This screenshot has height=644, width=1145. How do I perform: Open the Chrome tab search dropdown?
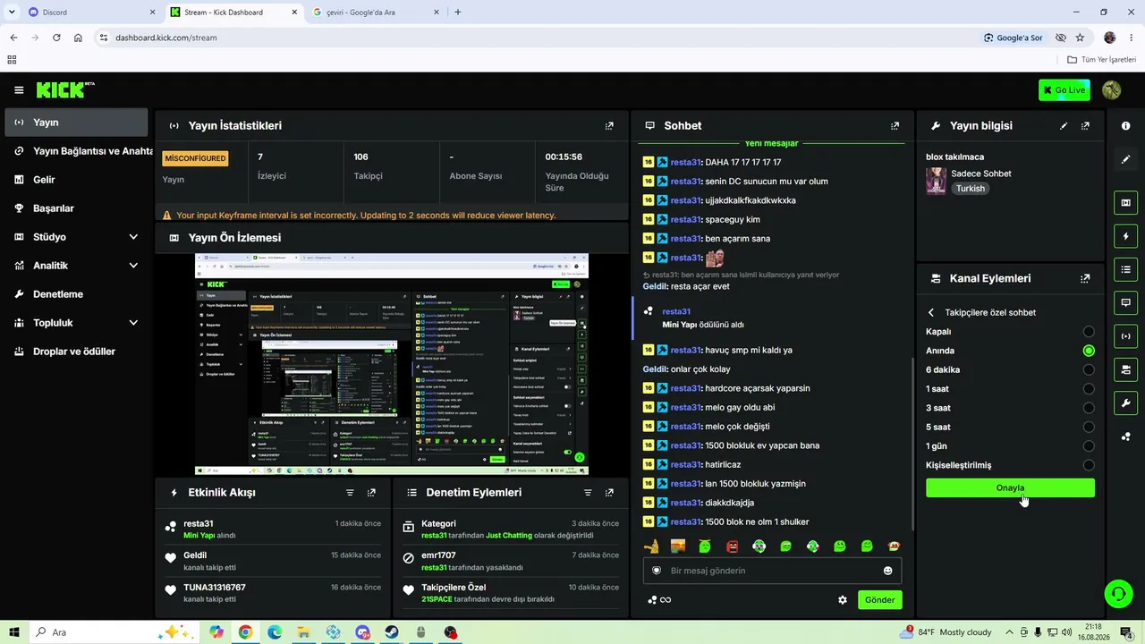pyautogui.click(x=12, y=13)
